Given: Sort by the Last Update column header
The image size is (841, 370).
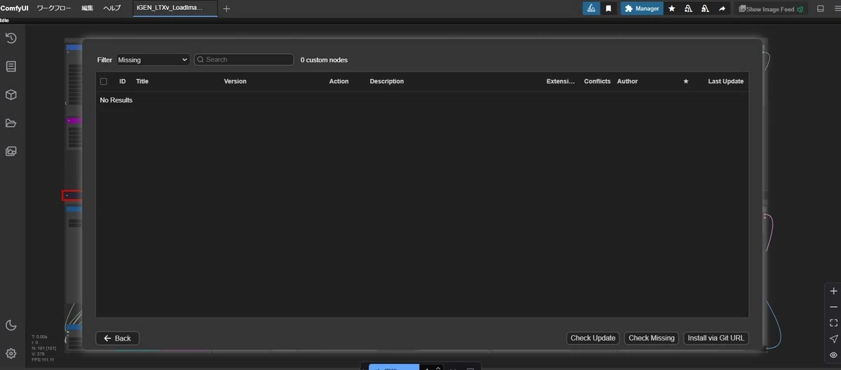Looking at the screenshot, I should coord(726,81).
